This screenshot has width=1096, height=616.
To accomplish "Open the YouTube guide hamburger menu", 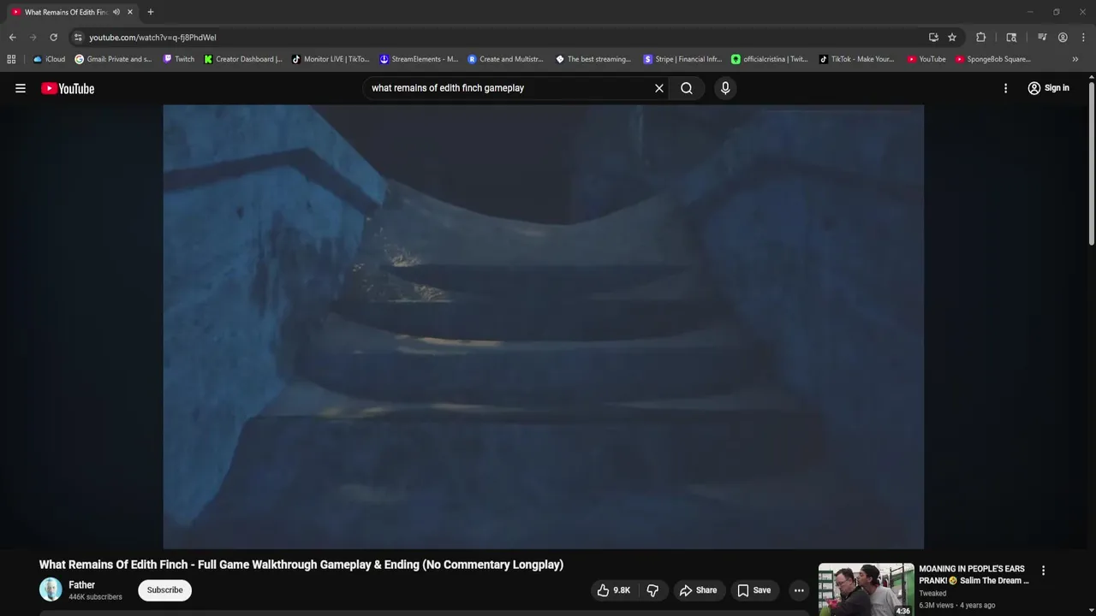I will [x=21, y=88].
